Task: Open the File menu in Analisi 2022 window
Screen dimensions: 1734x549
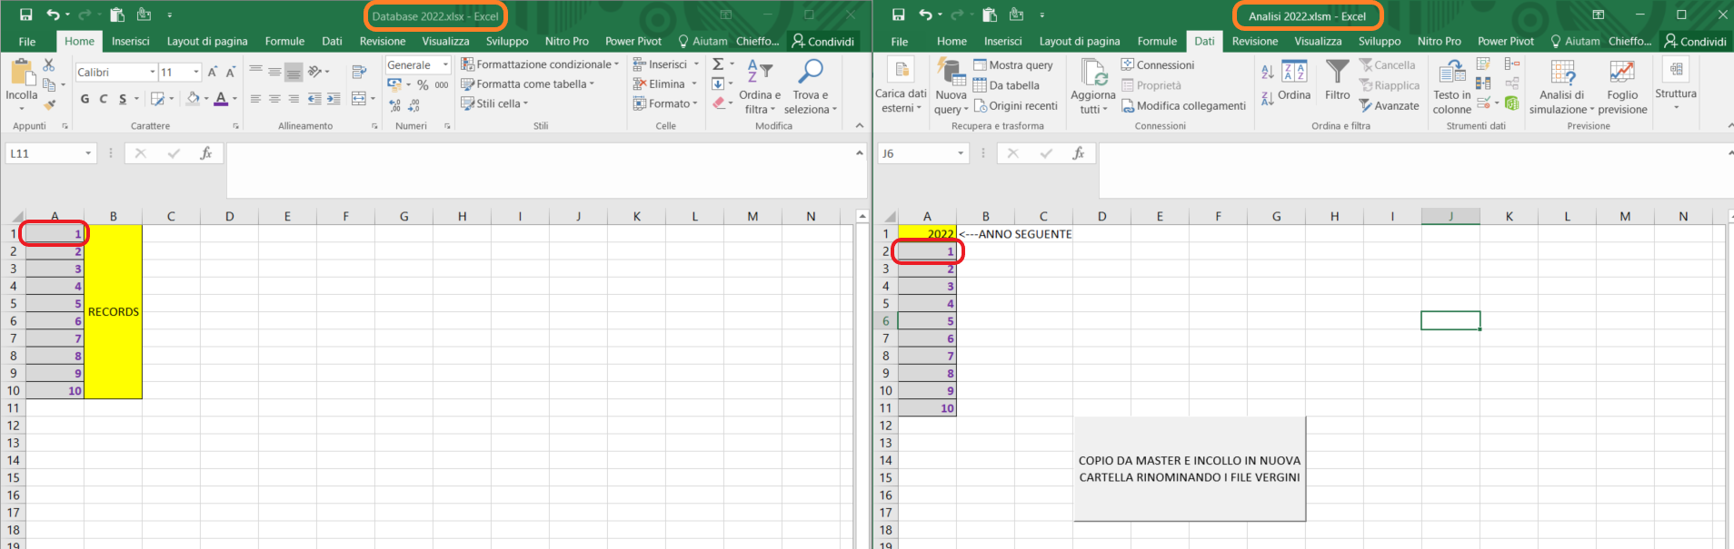Action: [900, 41]
